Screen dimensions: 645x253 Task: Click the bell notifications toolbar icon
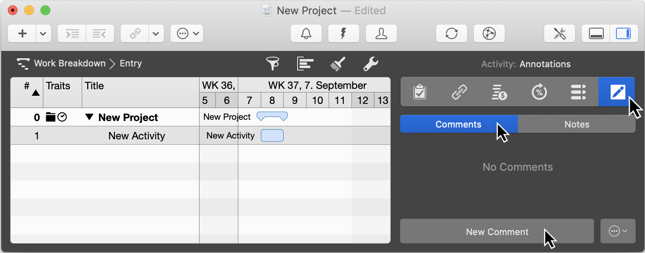[x=306, y=33]
